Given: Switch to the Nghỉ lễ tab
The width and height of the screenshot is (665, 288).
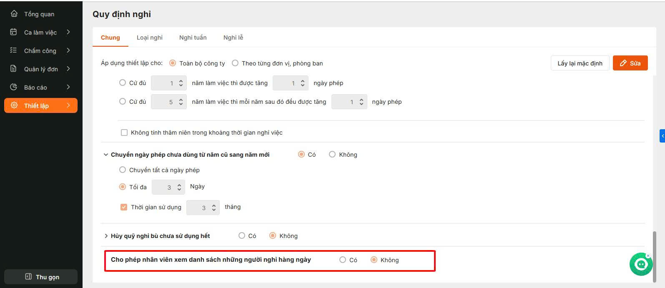Looking at the screenshot, I should (233, 38).
